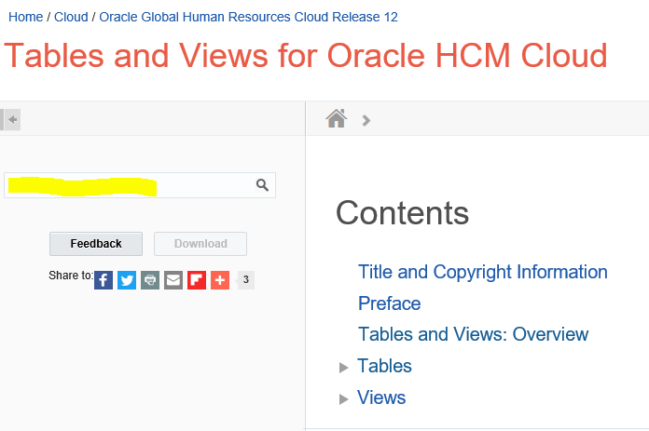Expand the Views section triangle
The height and width of the screenshot is (431, 649).
pyautogui.click(x=343, y=398)
